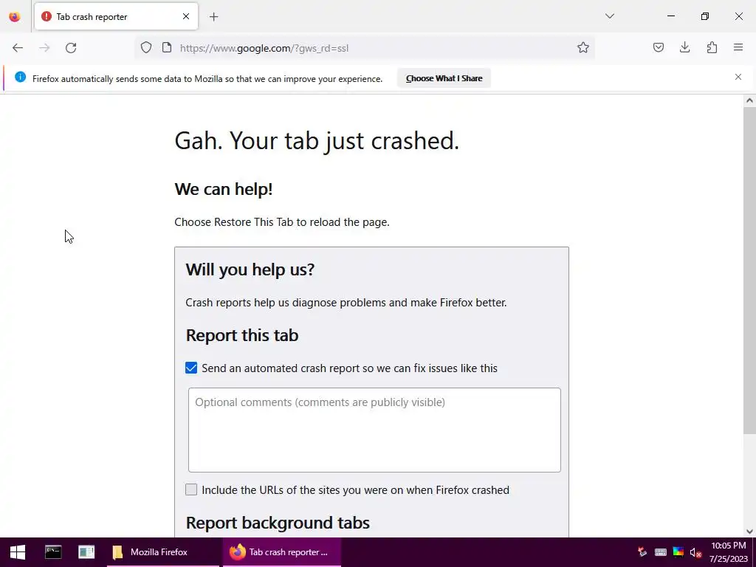Reload the page with refresh icon
This screenshot has height=567, width=756.
[71, 48]
